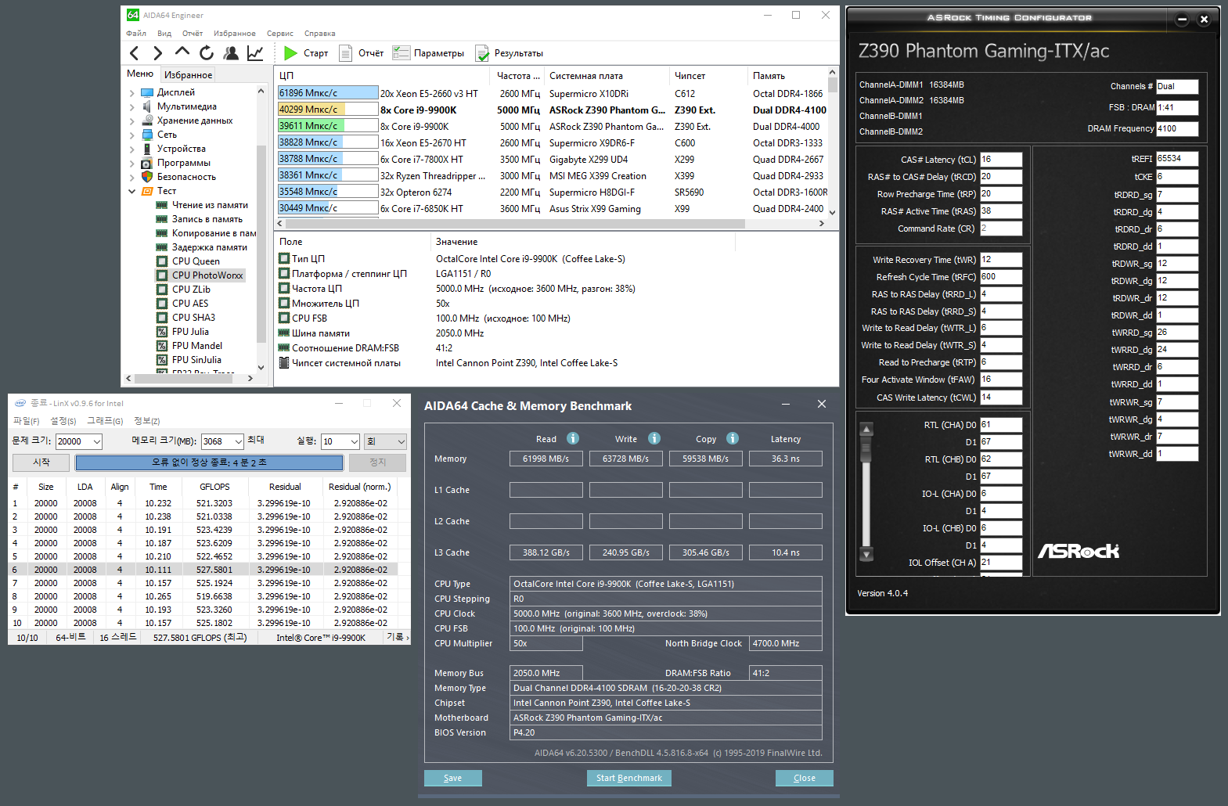
Task: Open the Сервис menu in AIDA64
Action: click(x=280, y=34)
